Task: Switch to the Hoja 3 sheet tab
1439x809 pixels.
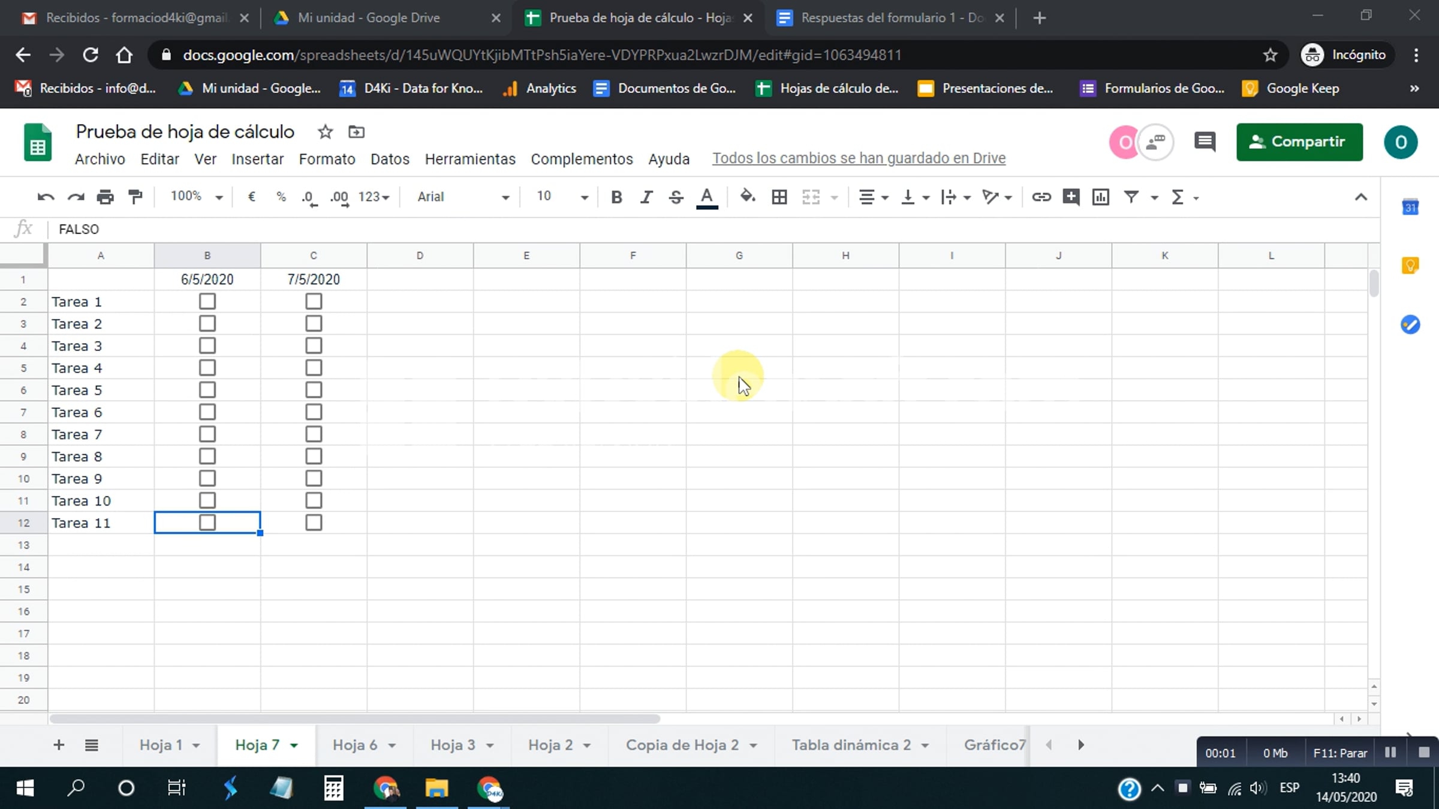Action: (453, 745)
